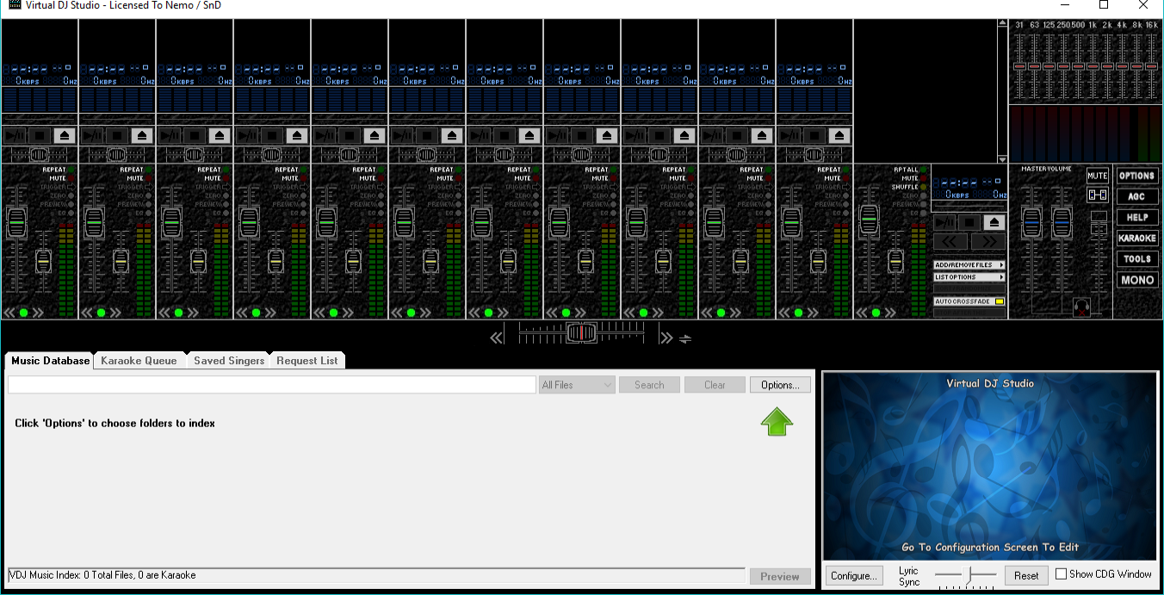Toggle RPT ALL on the playlist player
This screenshot has height=595, width=1164.
pos(910,170)
